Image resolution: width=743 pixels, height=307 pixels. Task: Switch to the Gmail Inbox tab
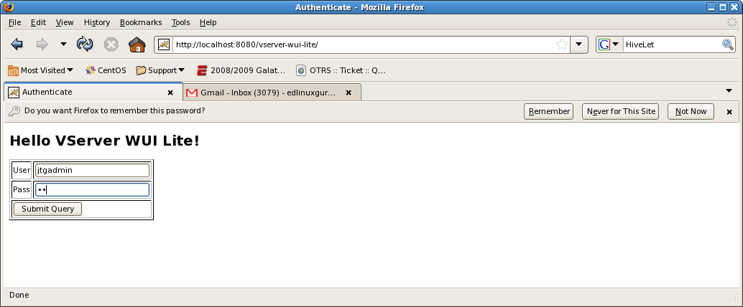pos(272,93)
